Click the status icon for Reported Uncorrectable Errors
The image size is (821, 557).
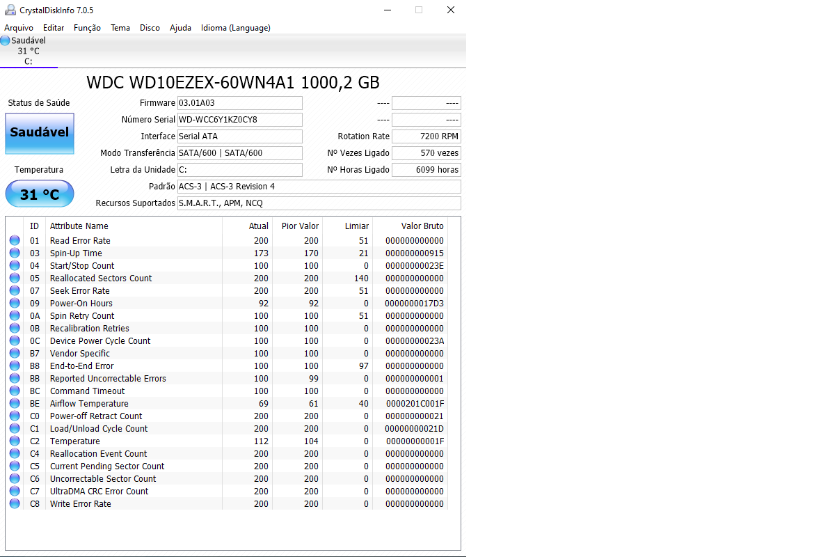tap(15, 378)
